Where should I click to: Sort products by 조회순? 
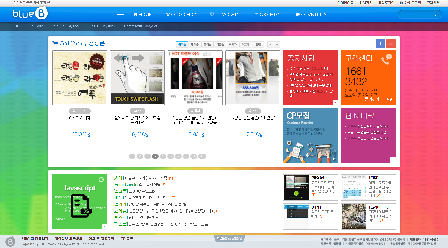click(208, 44)
